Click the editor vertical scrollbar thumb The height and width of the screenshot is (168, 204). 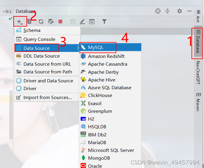[x=11, y=115]
